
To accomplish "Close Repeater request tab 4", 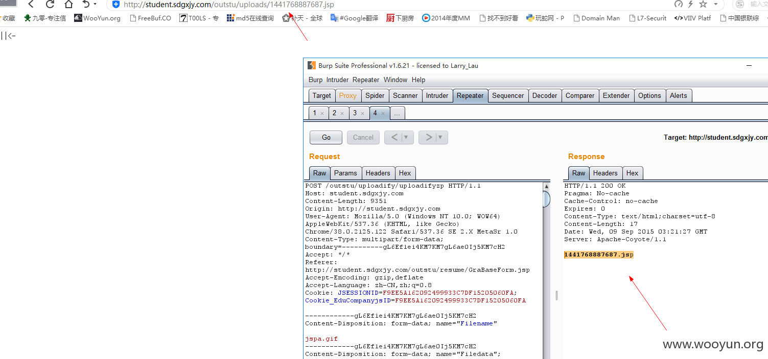I will pos(383,114).
